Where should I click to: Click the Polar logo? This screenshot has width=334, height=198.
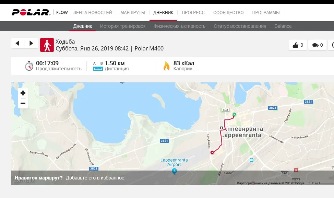click(x=31, y=12)
